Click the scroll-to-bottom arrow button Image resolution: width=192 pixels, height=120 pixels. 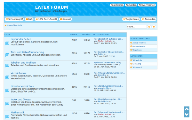[x=187, y=115]
